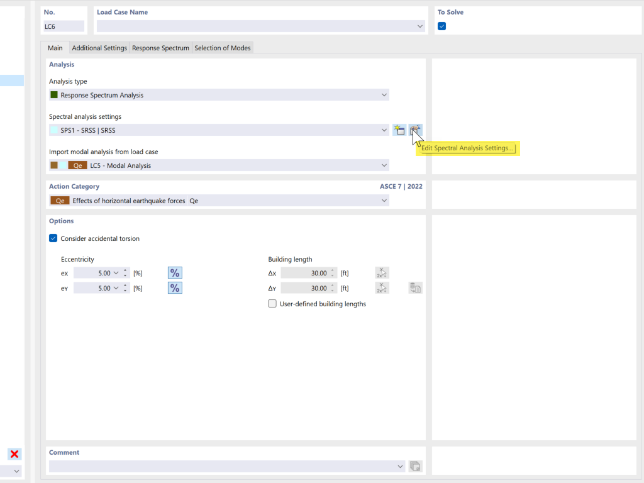Increase ex eccentricity with the up arrow
This screenshot has width=644, height=483.
[x=124, y=270]
